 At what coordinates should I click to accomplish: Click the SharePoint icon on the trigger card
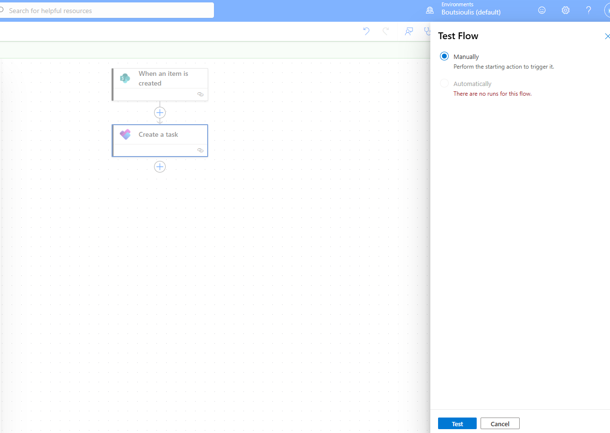coord(125,78)
